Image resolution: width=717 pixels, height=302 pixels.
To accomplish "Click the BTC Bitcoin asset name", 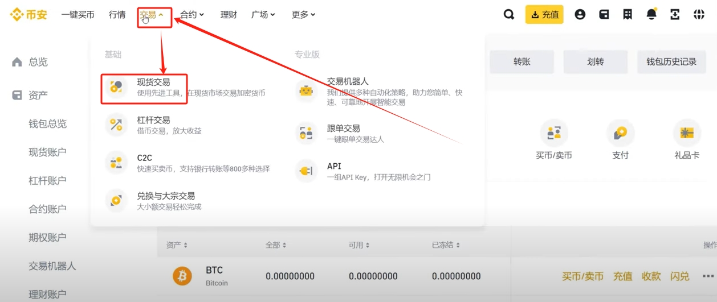I will click(217, 276).
